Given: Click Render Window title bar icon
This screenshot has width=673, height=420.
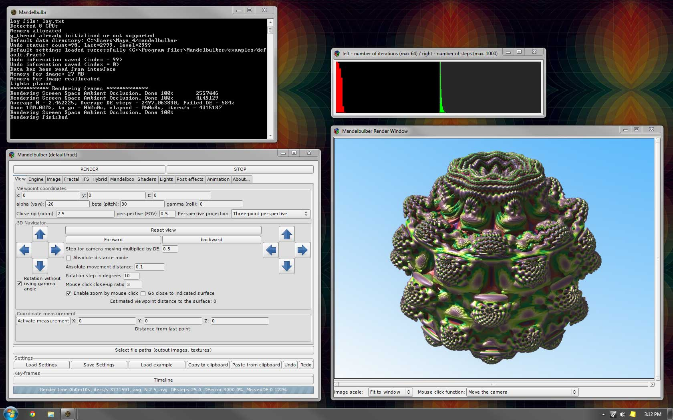Looking at the screenshot, I should pos(337,131).
